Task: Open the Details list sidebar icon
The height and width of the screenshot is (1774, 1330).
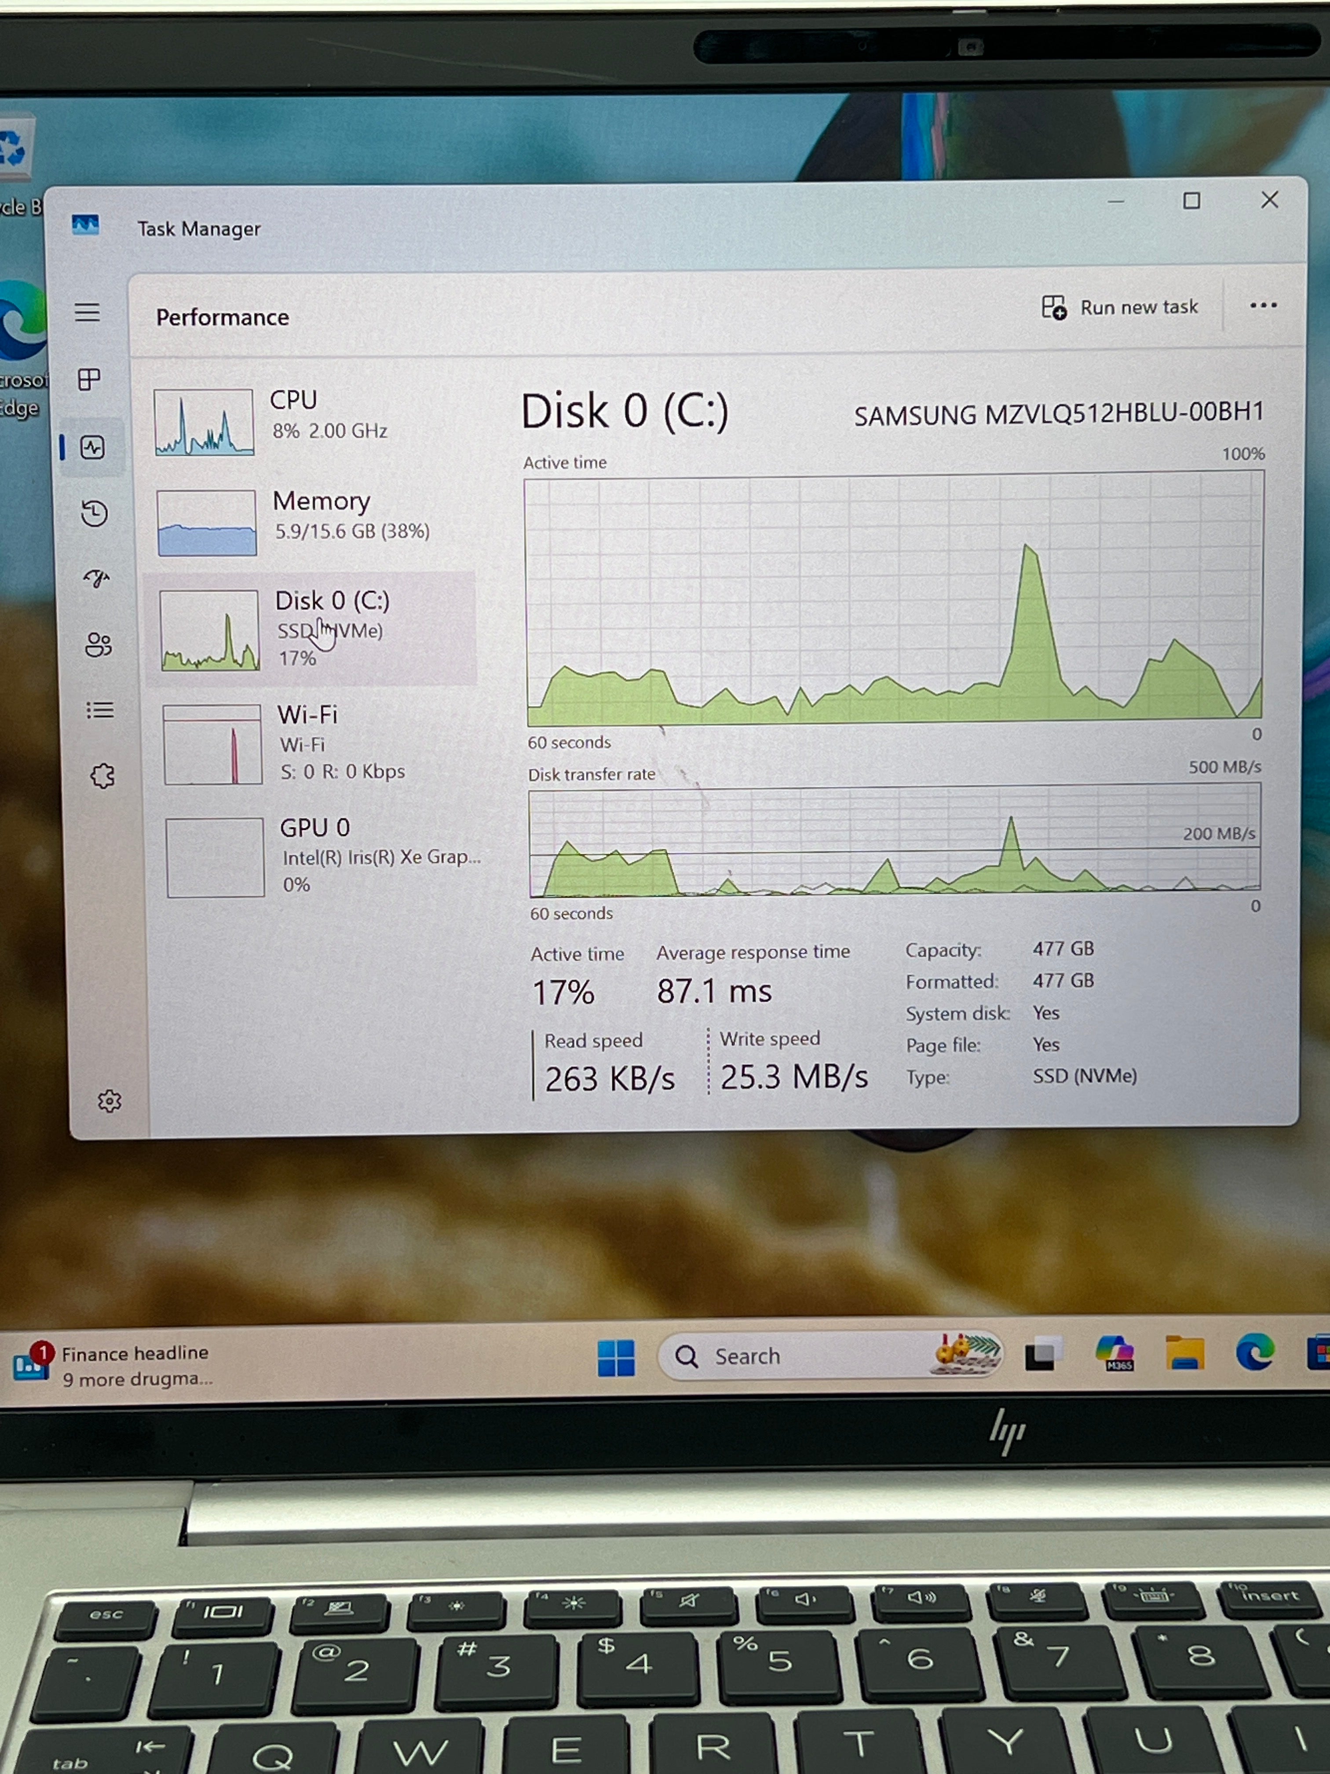Action: (x=100, y=710)
